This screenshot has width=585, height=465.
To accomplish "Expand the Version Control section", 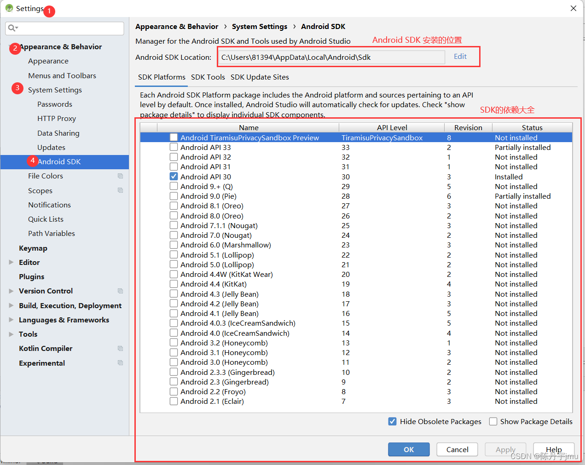I will 11,291.
